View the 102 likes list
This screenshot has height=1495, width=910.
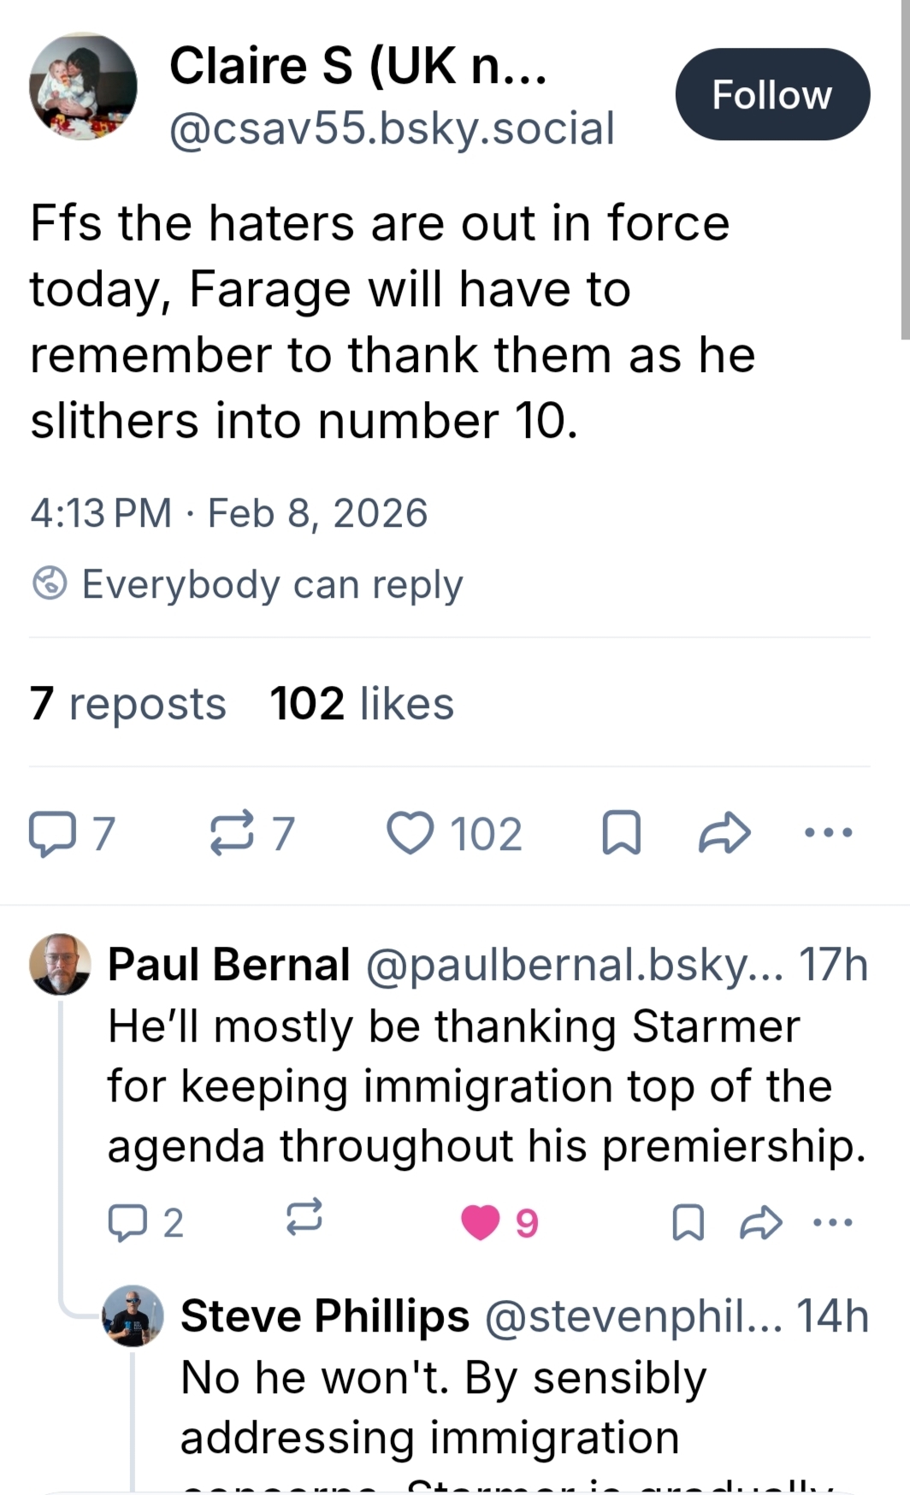[x=362, y=704]
